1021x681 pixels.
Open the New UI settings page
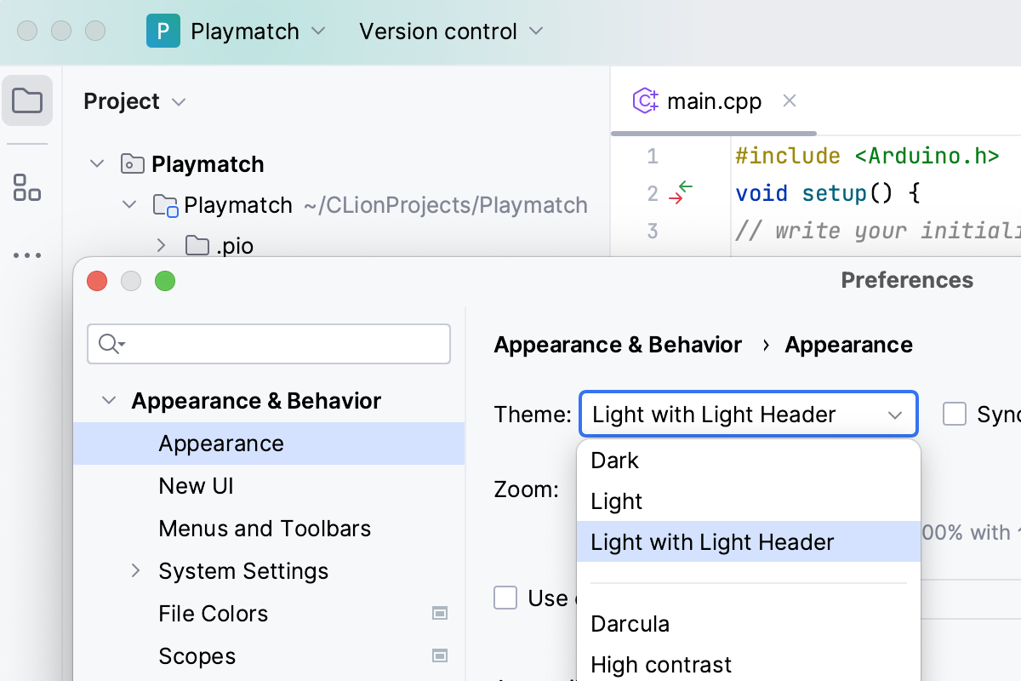pyautogui.click(x=196, y=486)
